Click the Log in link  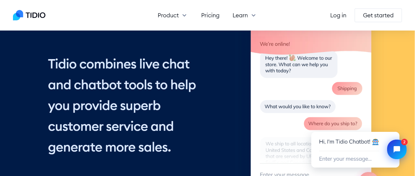[x=338, y=15]
